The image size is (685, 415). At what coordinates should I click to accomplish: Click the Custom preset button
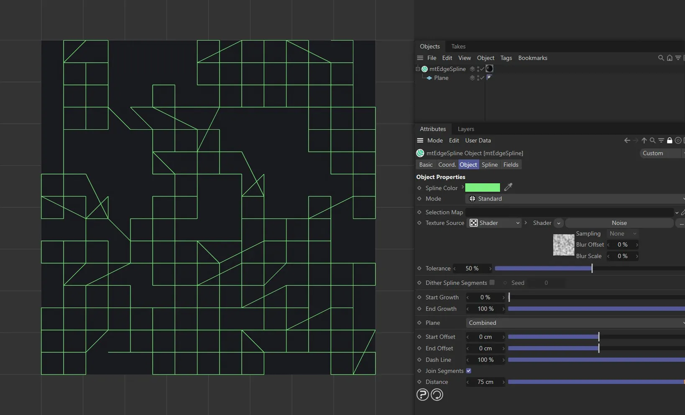click(x=653, y=153)
